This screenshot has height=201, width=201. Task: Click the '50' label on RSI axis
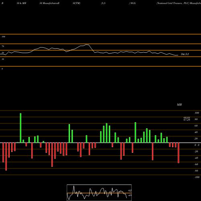point(3,53)
